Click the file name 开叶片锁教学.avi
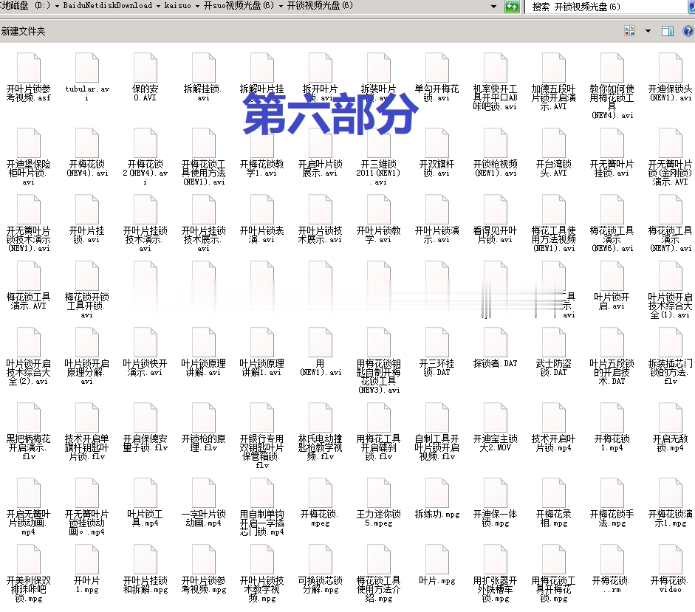The image size is (695, 612). [379, 235]
